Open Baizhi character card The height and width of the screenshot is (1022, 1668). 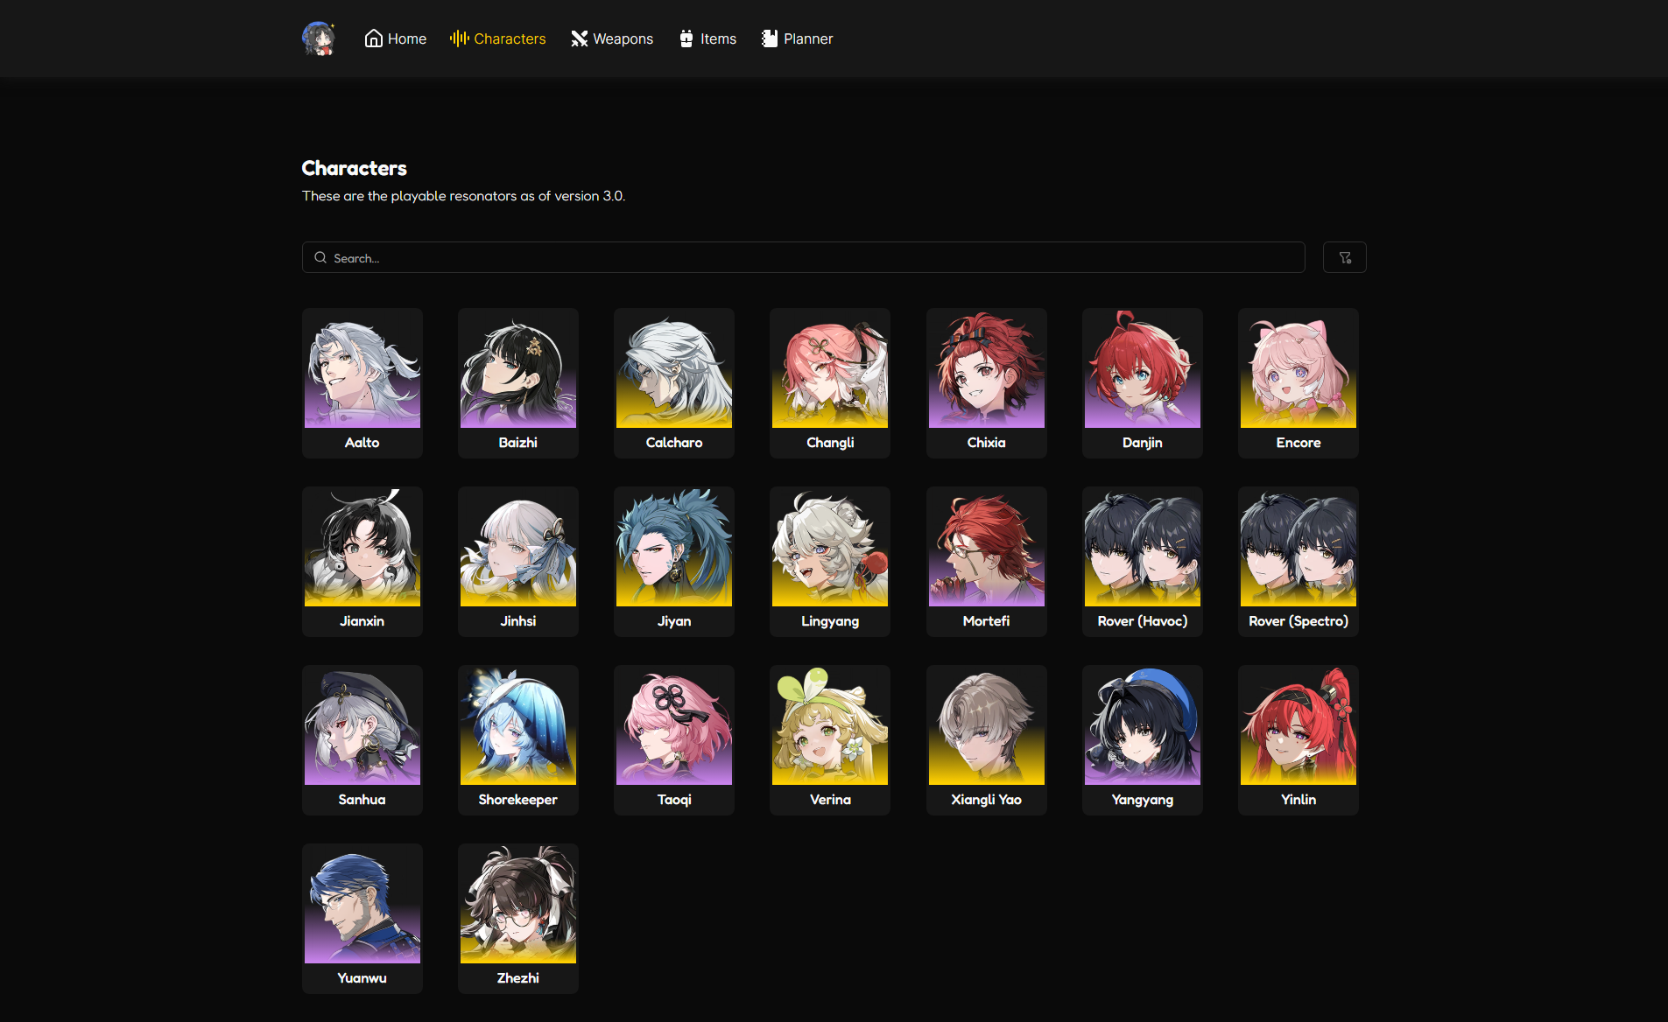[518, 383]
